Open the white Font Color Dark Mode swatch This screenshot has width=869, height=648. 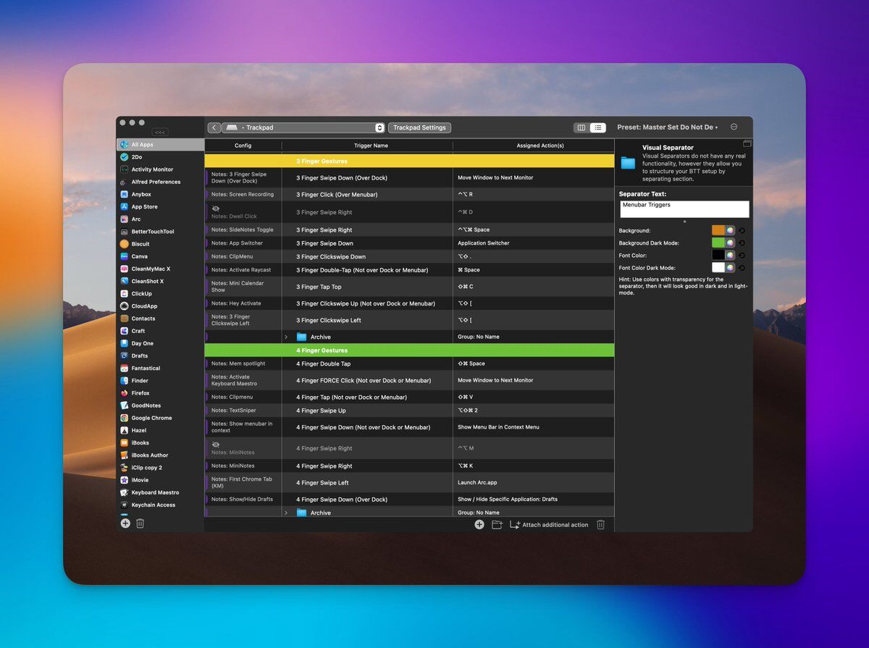(x=718, y=267)
